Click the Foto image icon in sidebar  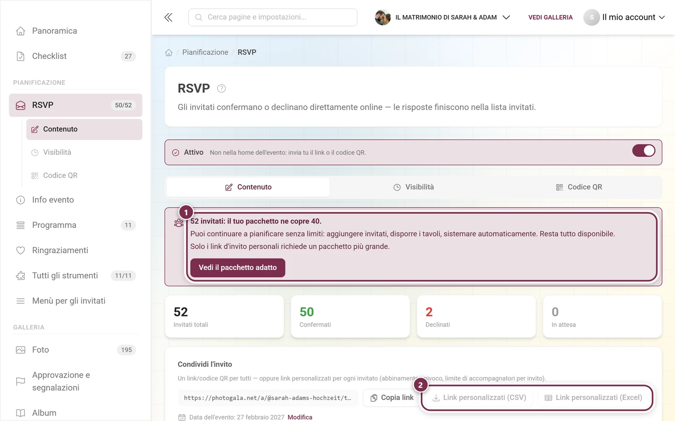(21, 350)
